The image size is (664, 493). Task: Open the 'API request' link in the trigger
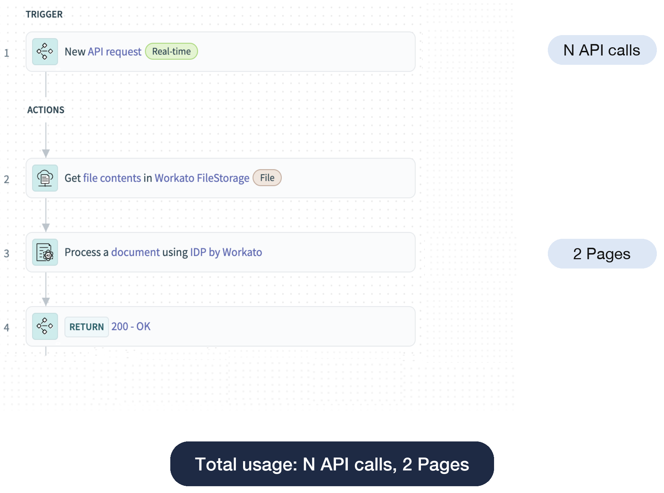(x=114, y=52)
